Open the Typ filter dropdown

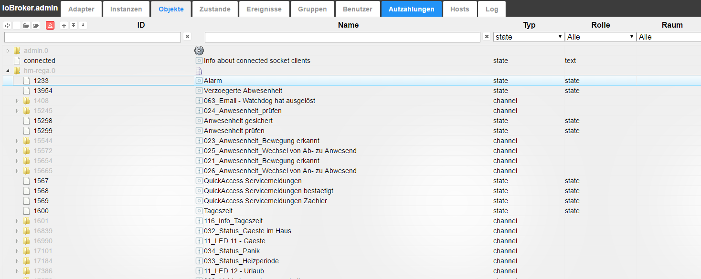coord(529,37)
